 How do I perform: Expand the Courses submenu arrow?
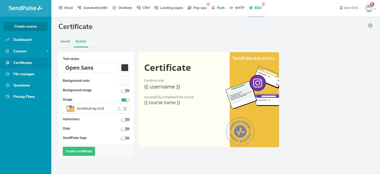click(x=47, y=51)
